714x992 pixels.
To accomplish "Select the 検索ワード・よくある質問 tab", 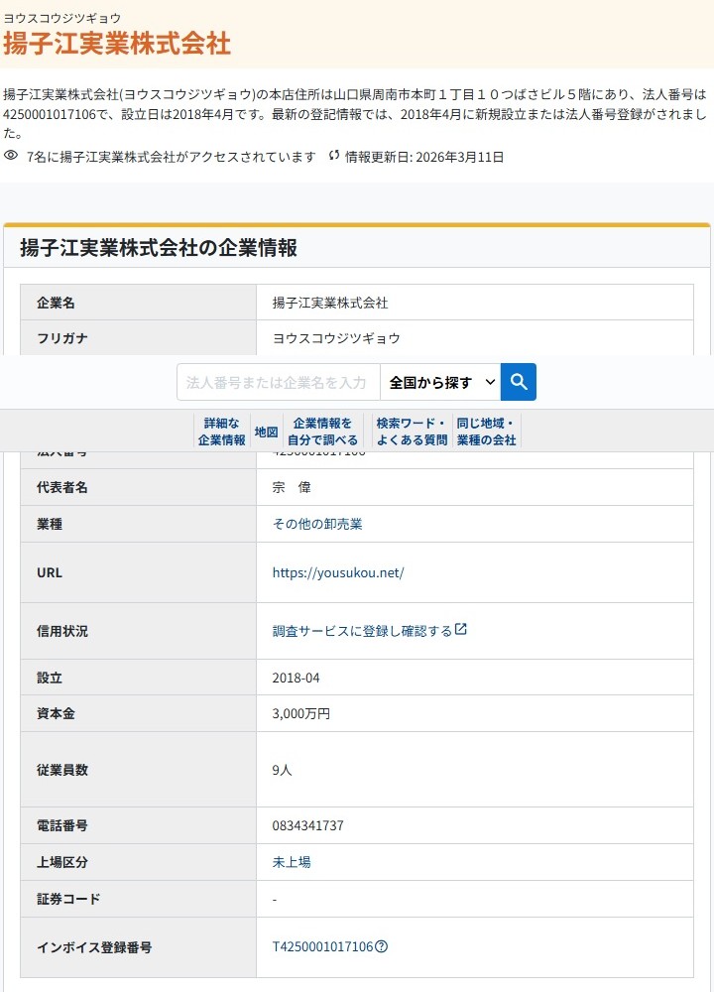I will pyautogui.click(x=412, y=432).
